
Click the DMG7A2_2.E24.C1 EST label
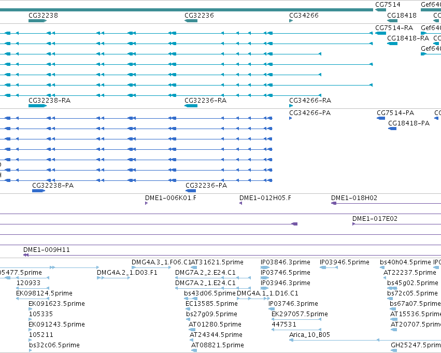point(205,273)
